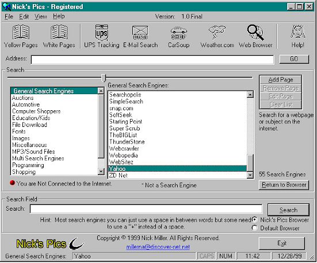Open the Web Browser tool
Viewport: 317px width, 263px height.
(255, 36)
